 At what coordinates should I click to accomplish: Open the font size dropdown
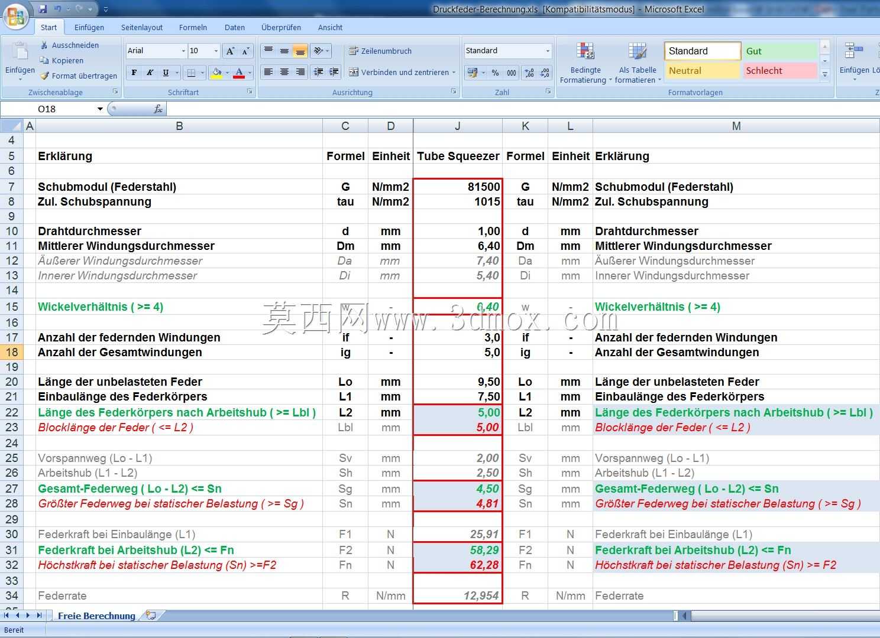pyautogui.click(x=216, y=51)
